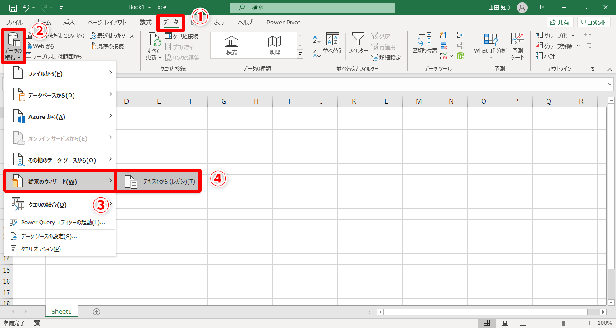Image resolution: width=616 pixels, height=328 pixels.
Task: Click the macro record icon in status bar
Action: coord(37,323)
